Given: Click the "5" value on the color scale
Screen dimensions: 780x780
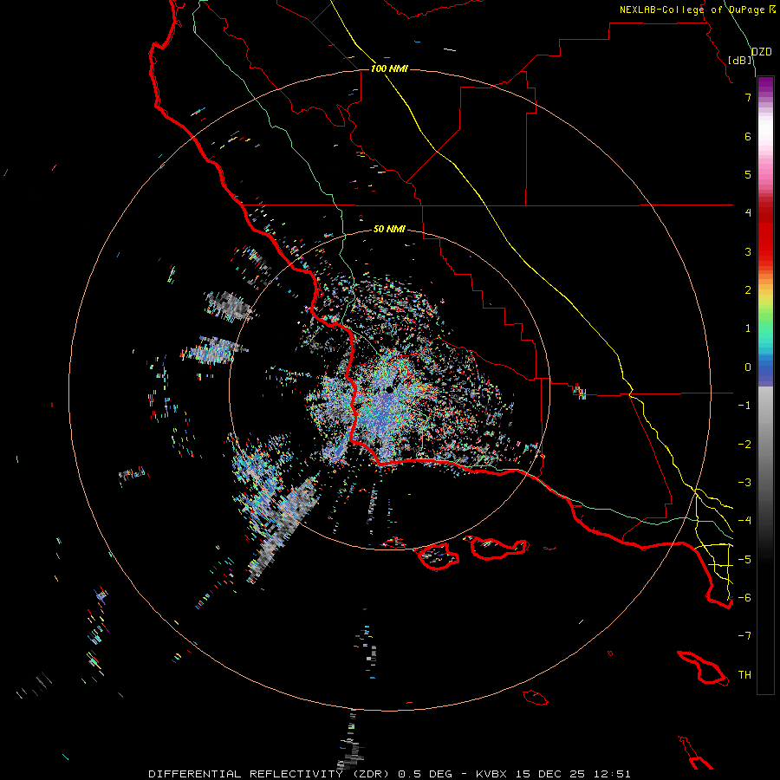Looking at the screenshot, I should tap(748, 174).
